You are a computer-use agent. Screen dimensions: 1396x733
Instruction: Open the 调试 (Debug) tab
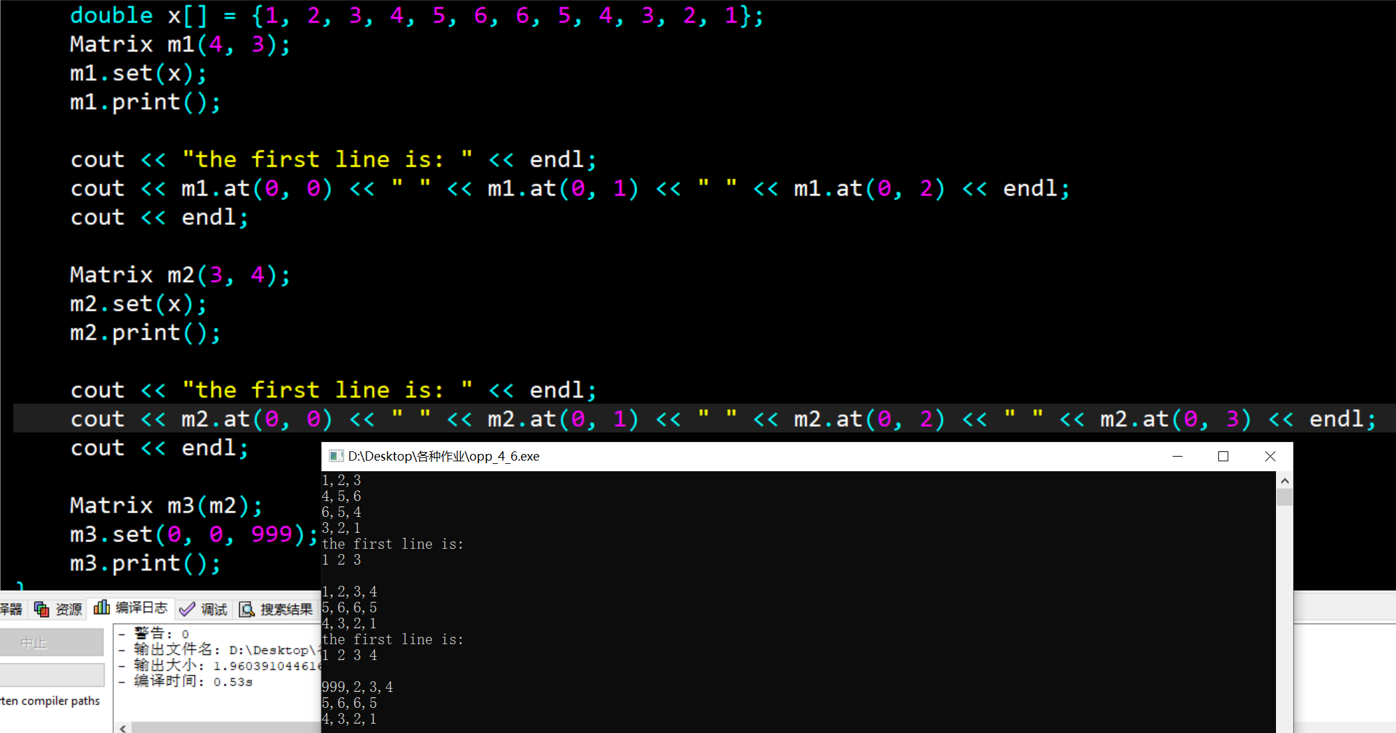click(204, 609)
